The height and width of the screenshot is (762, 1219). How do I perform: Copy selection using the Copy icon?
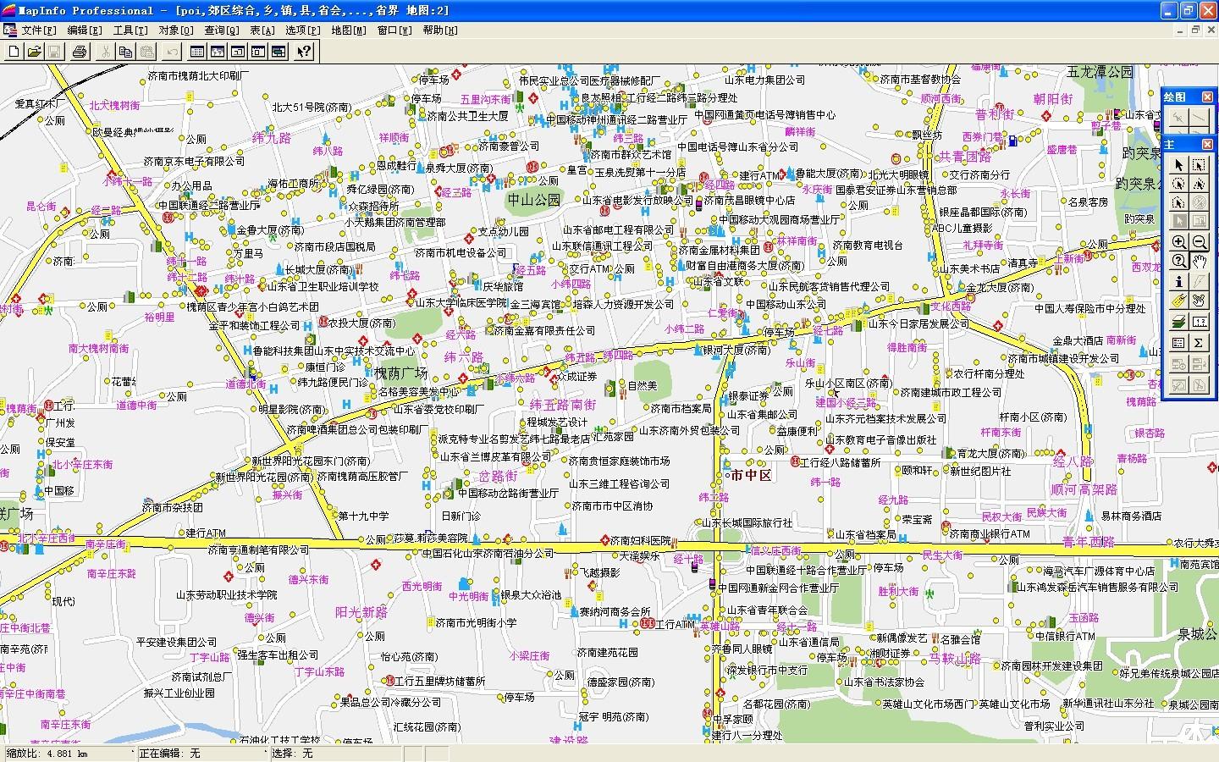click(125, 52)
